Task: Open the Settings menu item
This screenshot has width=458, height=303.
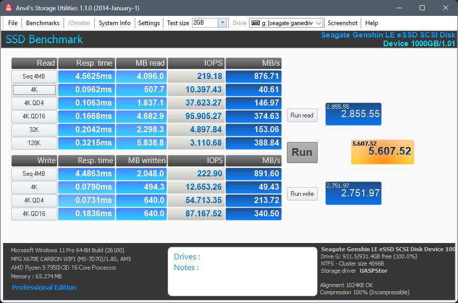Action: coord(149,23)
